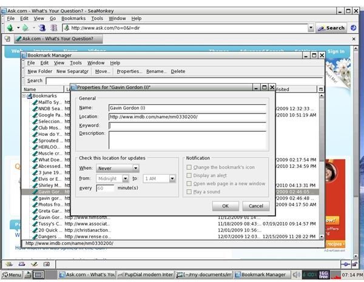Click Delete in Bookmark Manager toolbar

pos(178,72)
